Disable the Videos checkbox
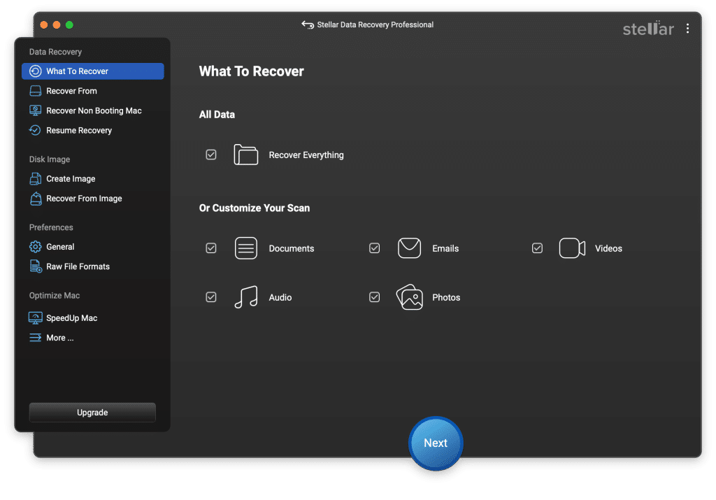Viewport: 716px width, 500px height. [x=537, y=248]
